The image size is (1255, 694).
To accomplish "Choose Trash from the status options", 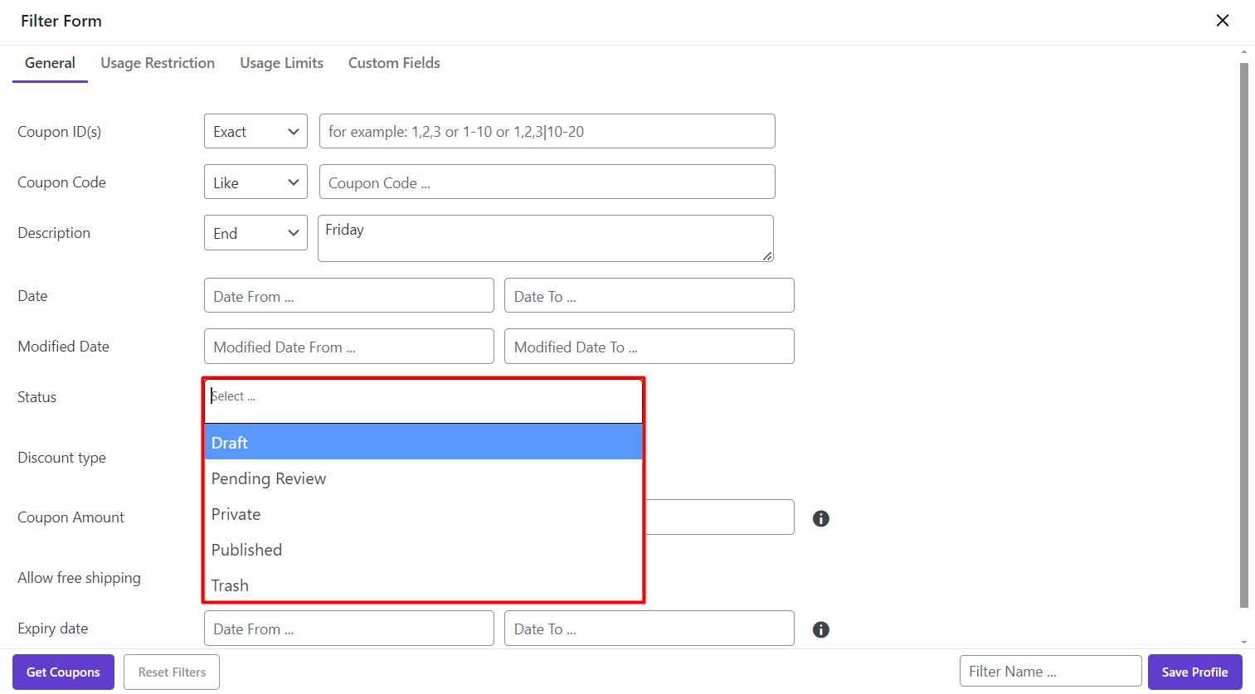I will coord(423,585).
